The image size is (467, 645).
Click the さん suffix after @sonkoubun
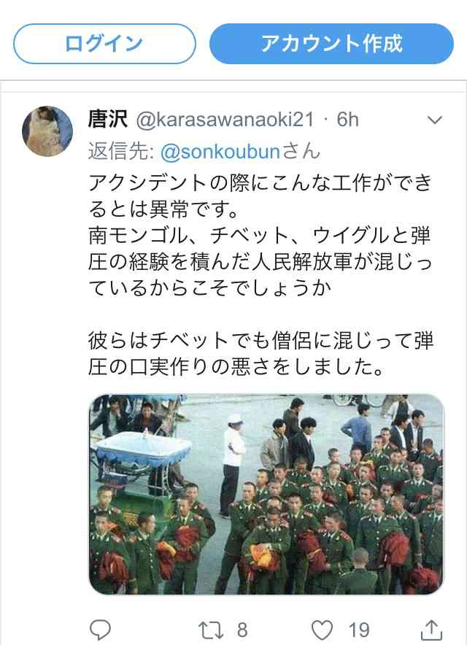click(x=301, y=151)
